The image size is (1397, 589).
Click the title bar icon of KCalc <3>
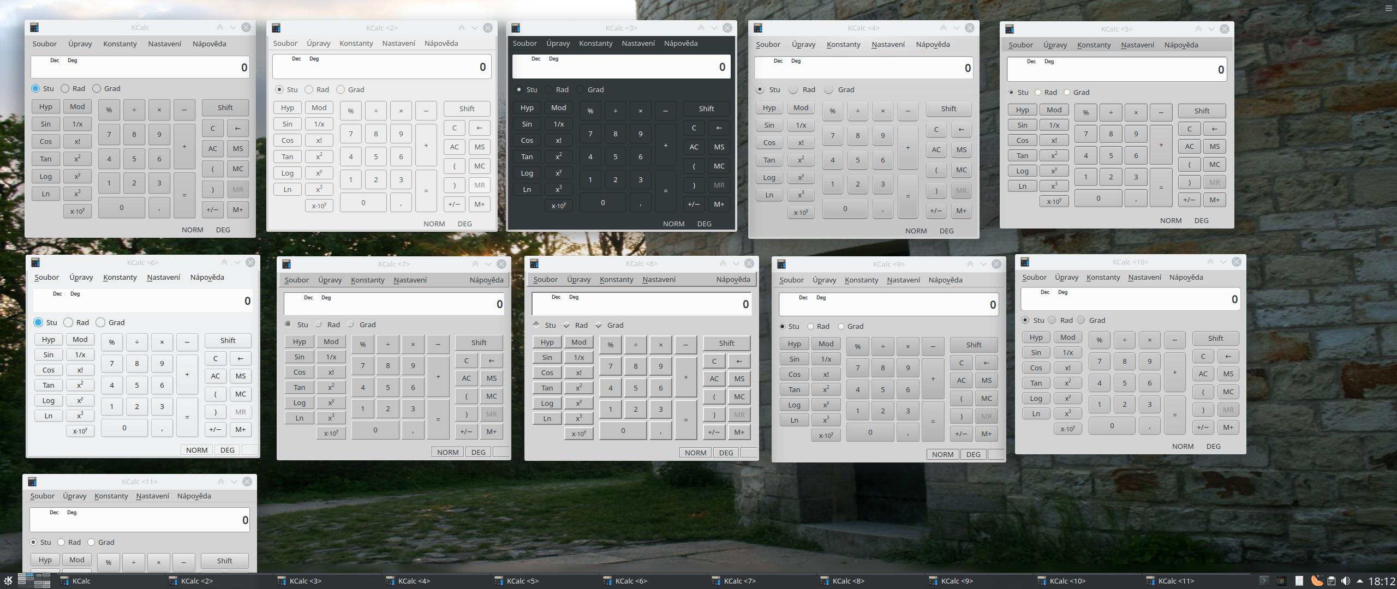pyautogui.click(x=515, y=28)
